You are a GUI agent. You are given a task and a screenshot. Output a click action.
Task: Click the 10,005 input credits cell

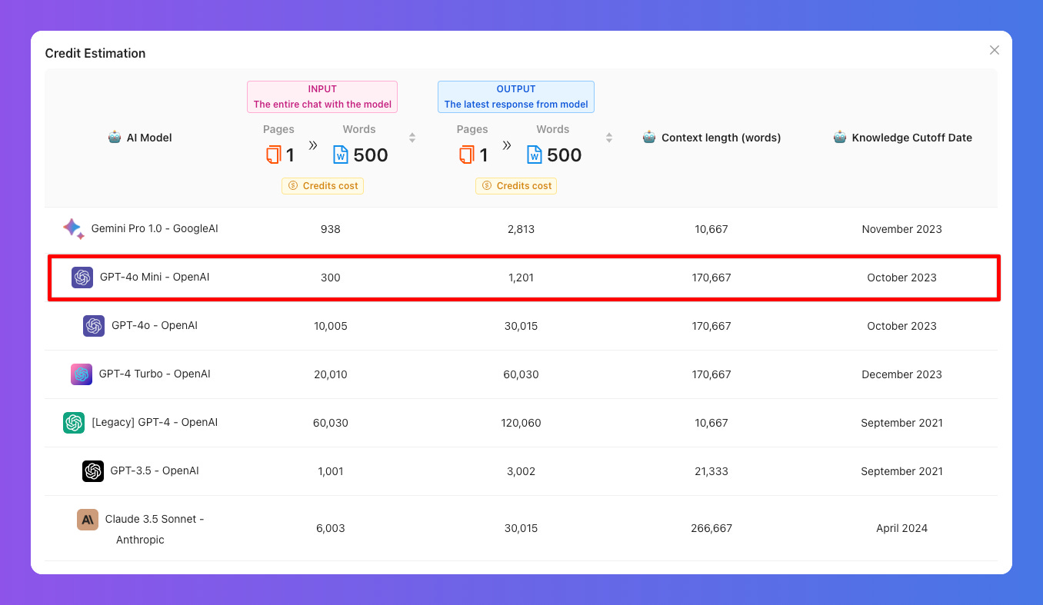coord(331,326)
